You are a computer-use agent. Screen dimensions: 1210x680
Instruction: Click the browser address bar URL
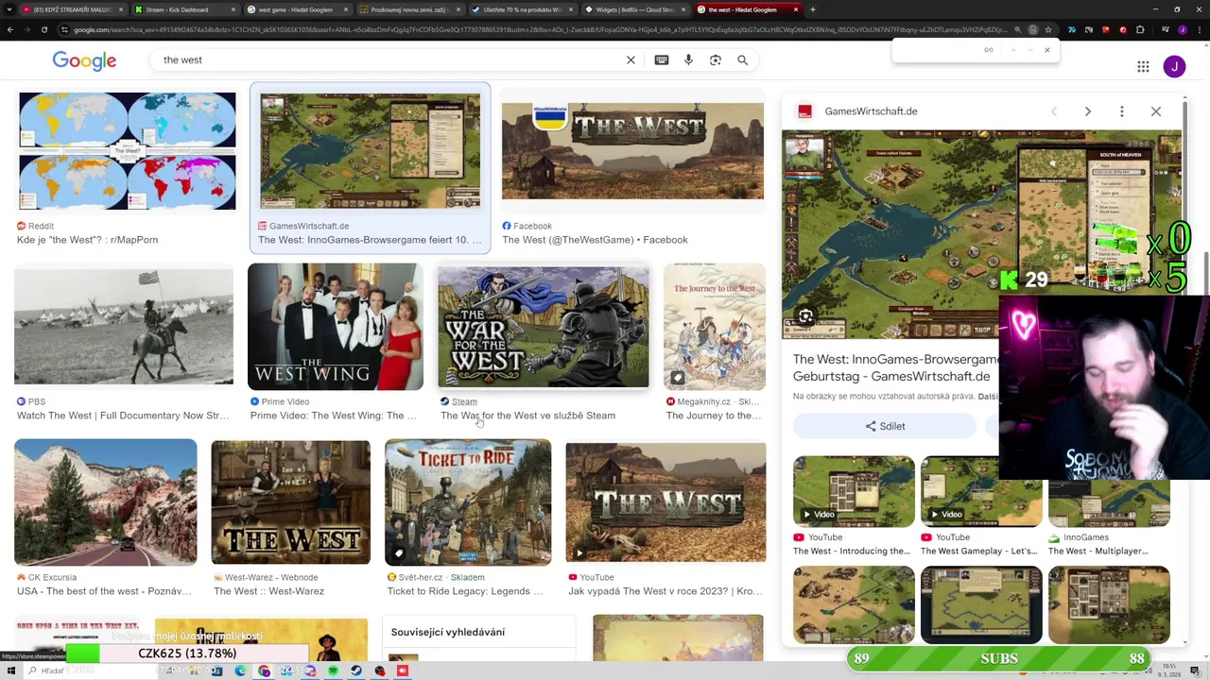[x=539, y=29]
